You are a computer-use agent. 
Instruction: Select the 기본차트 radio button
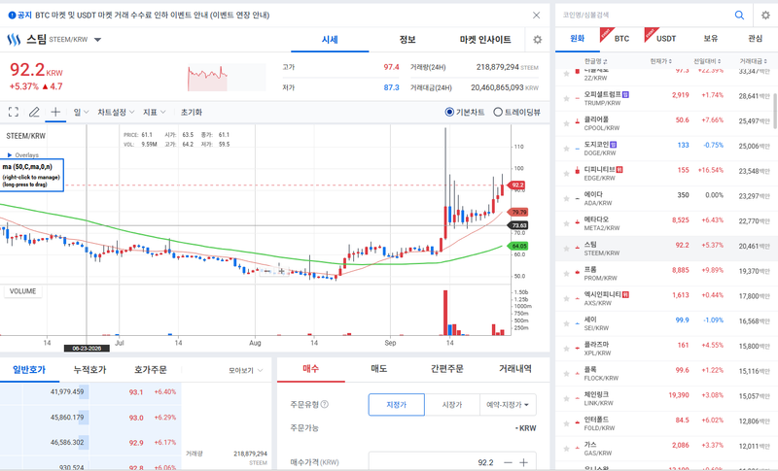(449, 112)
